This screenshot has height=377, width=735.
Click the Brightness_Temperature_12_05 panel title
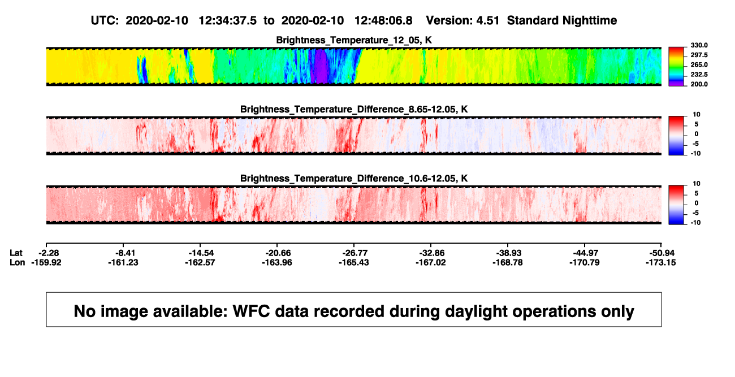click(354, 40)
